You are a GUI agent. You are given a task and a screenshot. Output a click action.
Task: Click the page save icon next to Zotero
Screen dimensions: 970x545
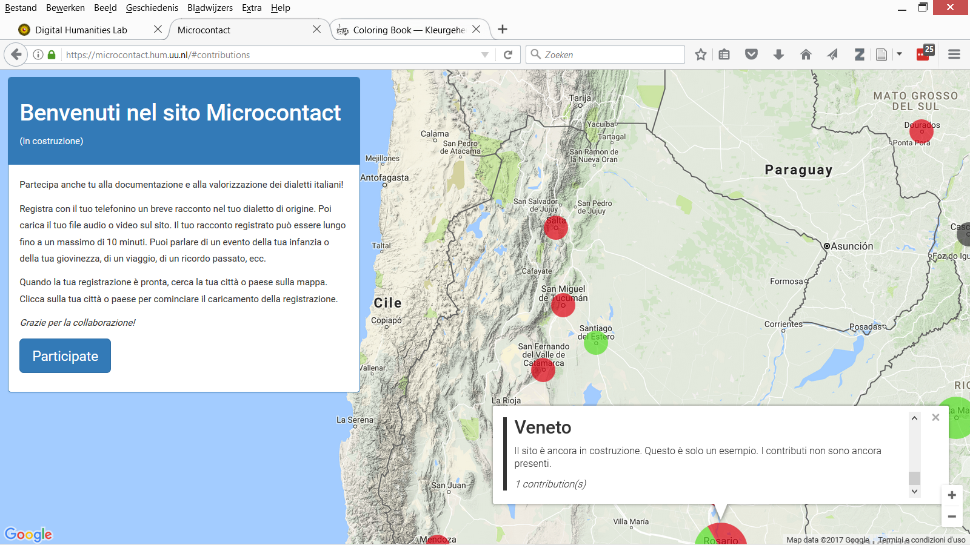click(881, 54)
